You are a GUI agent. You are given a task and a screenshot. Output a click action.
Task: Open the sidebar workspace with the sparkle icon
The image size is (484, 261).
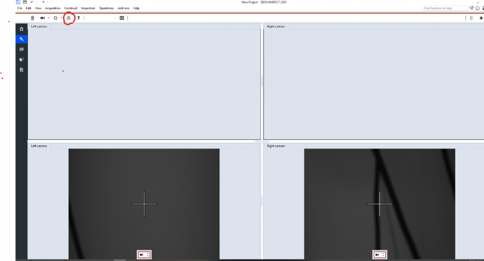[x=21, y=59]
